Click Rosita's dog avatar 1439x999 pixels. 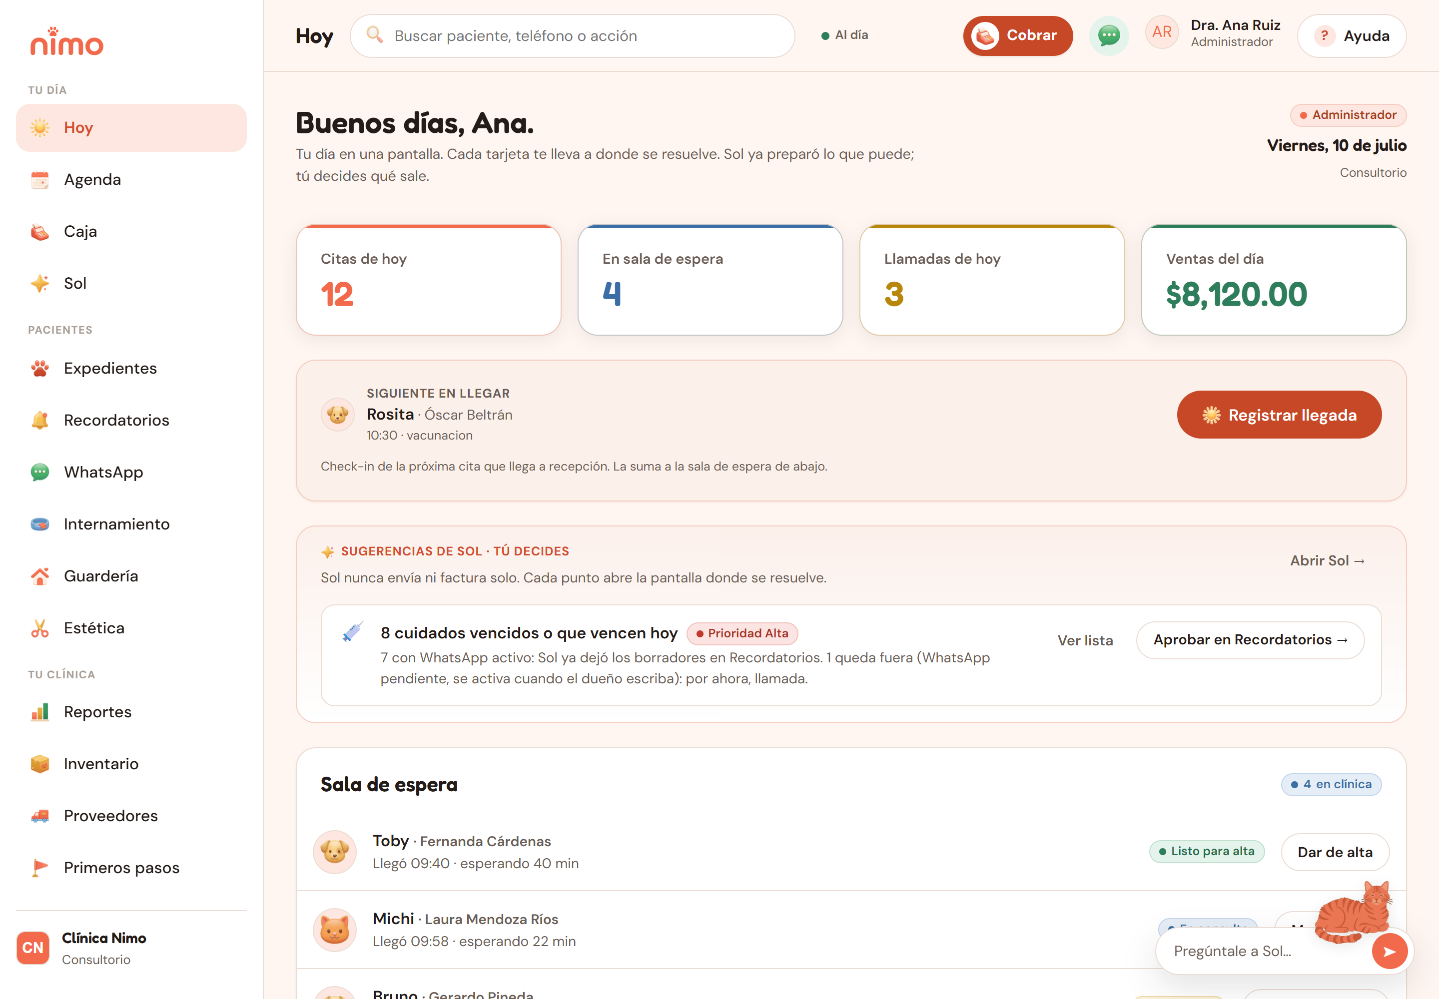338,415
